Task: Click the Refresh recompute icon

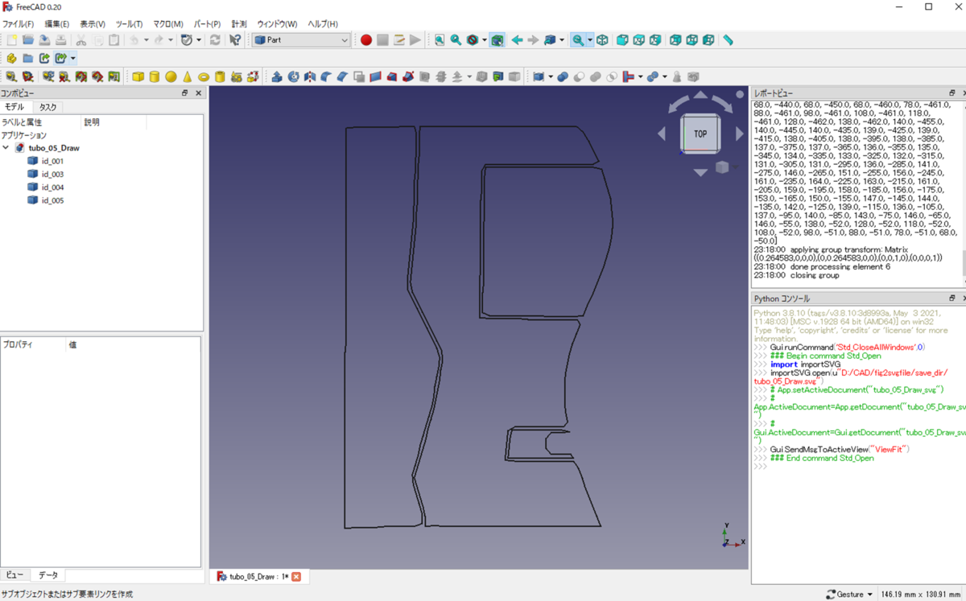Action: [x=215, y=39]
